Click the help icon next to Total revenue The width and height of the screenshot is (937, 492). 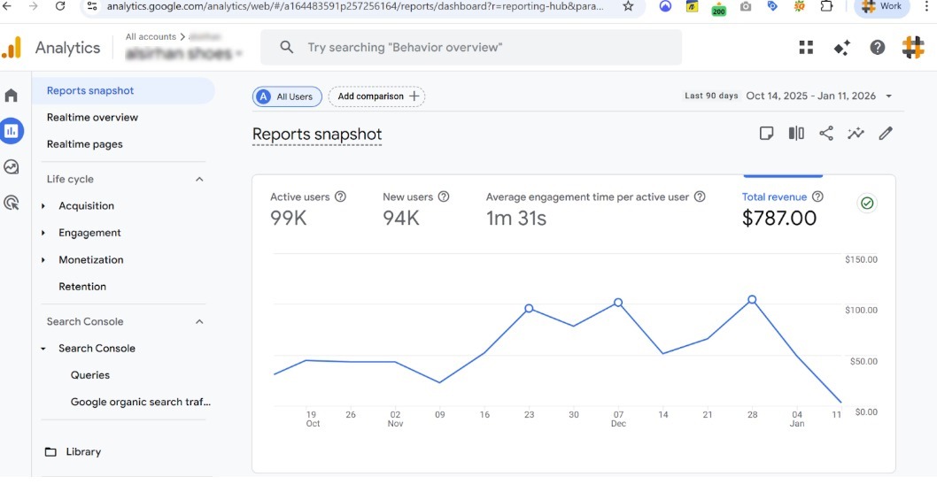[817, 196]
